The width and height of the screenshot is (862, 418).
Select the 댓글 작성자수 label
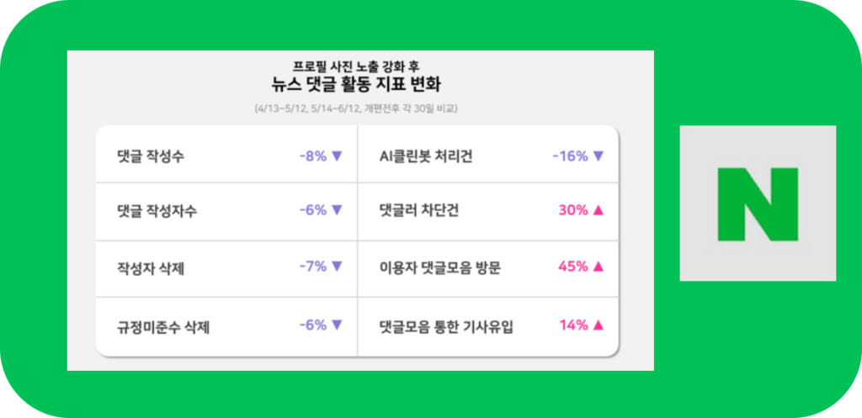(157, 211)
